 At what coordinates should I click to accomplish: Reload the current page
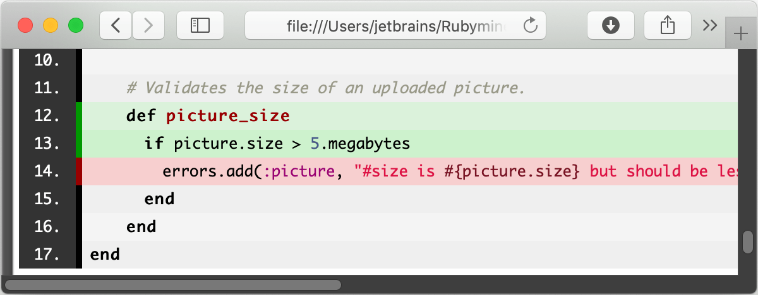(x=531, y=25)
